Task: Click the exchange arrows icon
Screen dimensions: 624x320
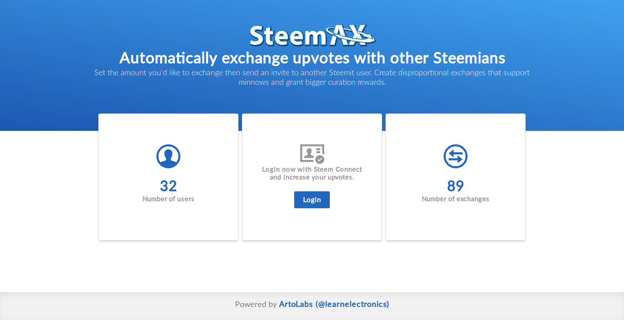Action: pyautogui.click(x=456, y=156)
